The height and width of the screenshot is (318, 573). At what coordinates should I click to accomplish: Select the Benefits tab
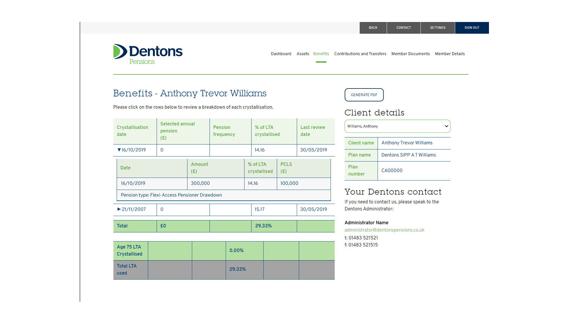pyautogui.click(x=321, y=54)
